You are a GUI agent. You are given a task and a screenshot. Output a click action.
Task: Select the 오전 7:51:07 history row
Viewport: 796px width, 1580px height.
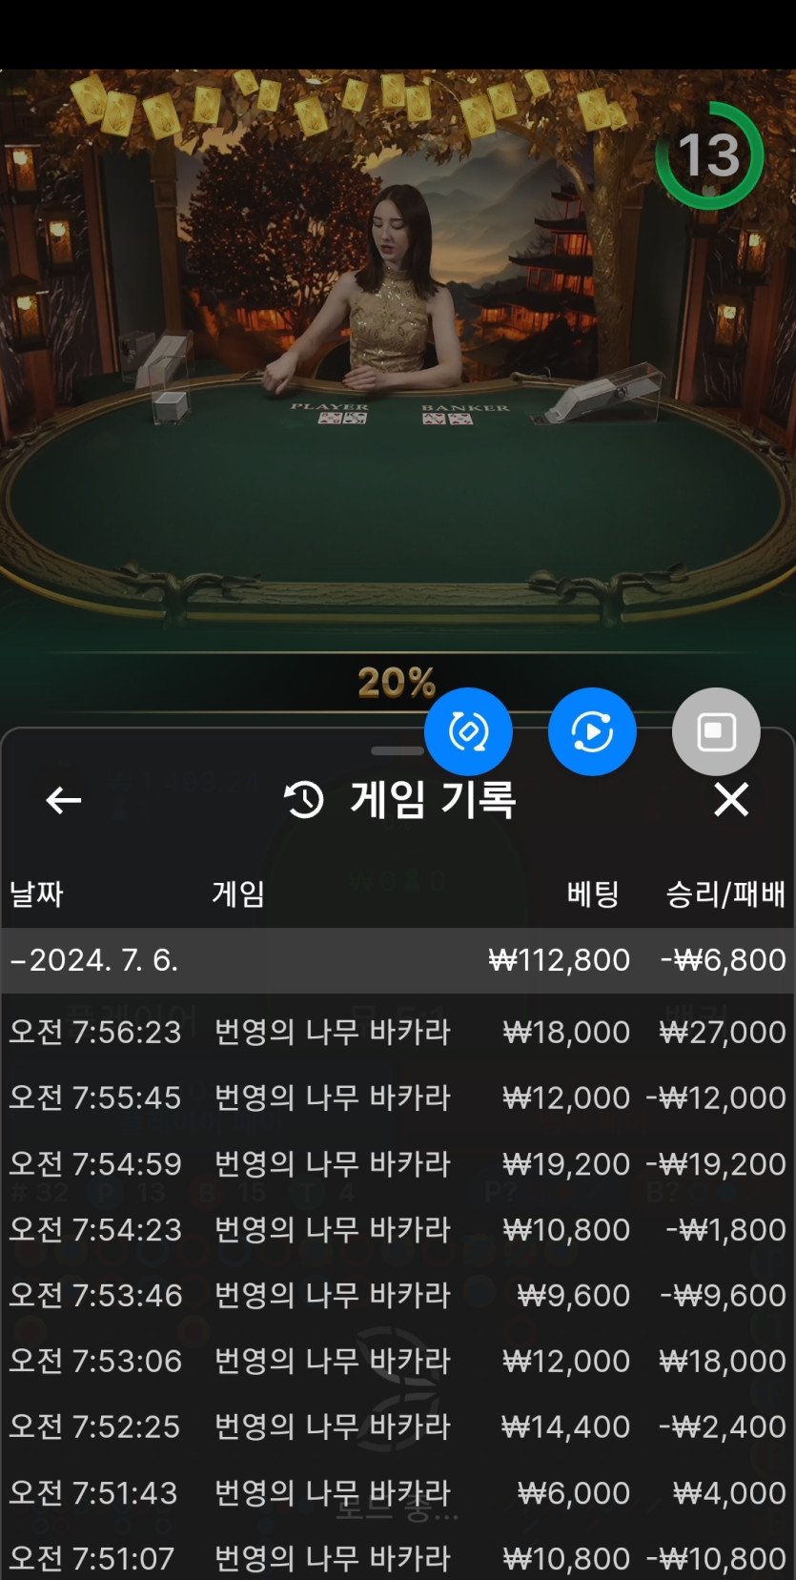pos(398,1557)
